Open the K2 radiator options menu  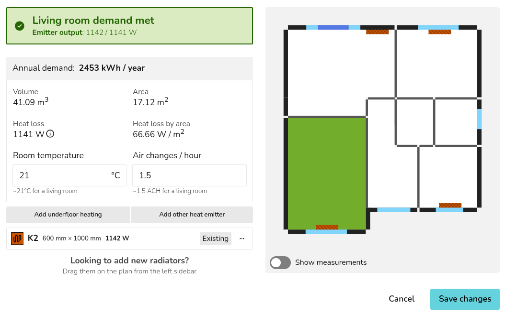[x=242, y=239]
